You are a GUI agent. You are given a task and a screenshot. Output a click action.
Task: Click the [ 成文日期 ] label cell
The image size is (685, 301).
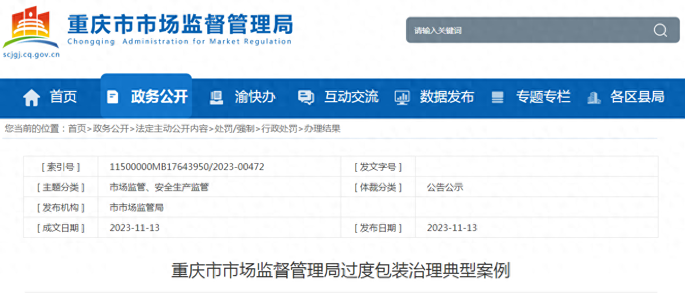tap(61, 228)
